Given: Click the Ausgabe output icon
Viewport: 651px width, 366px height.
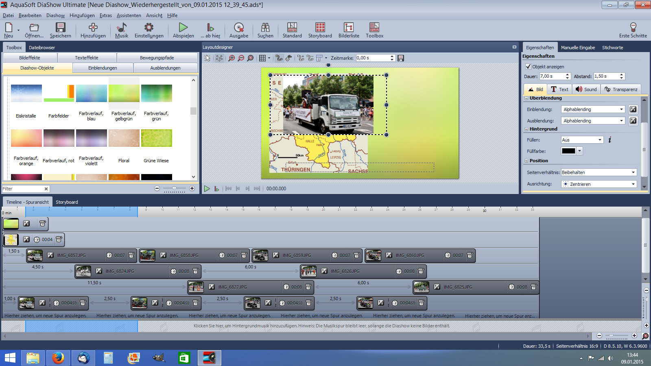Looking at the screenshot, I should (239, 28).
